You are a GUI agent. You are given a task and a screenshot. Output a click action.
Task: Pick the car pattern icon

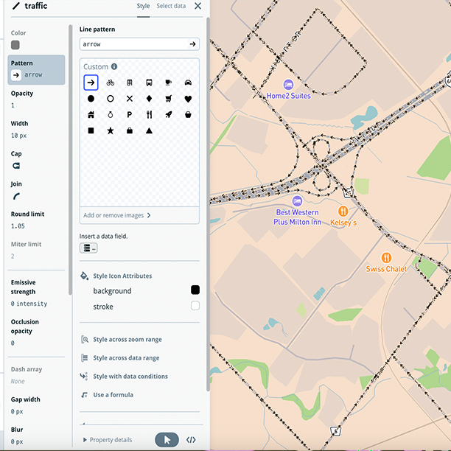pyautogui.click(x=188, y=83)
